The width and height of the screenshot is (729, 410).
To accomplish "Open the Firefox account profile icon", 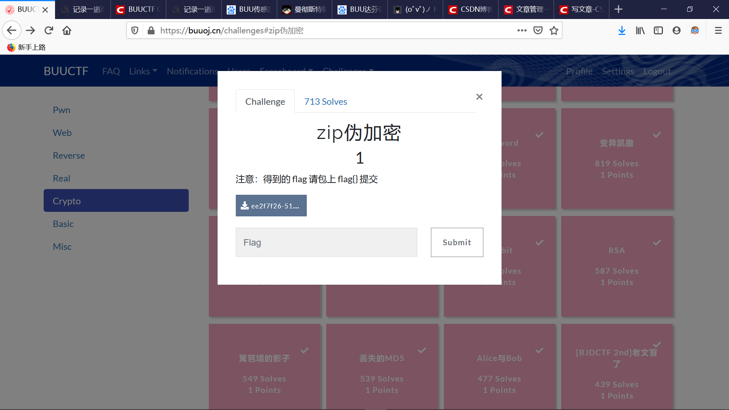I will pyautogui.click(x=677, y=30).
